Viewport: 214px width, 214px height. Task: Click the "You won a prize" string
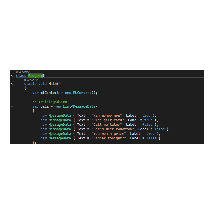coord(109,134)
